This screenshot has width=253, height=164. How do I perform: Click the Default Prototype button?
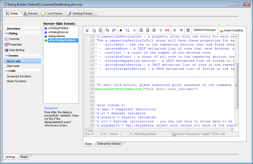point(205,30)
